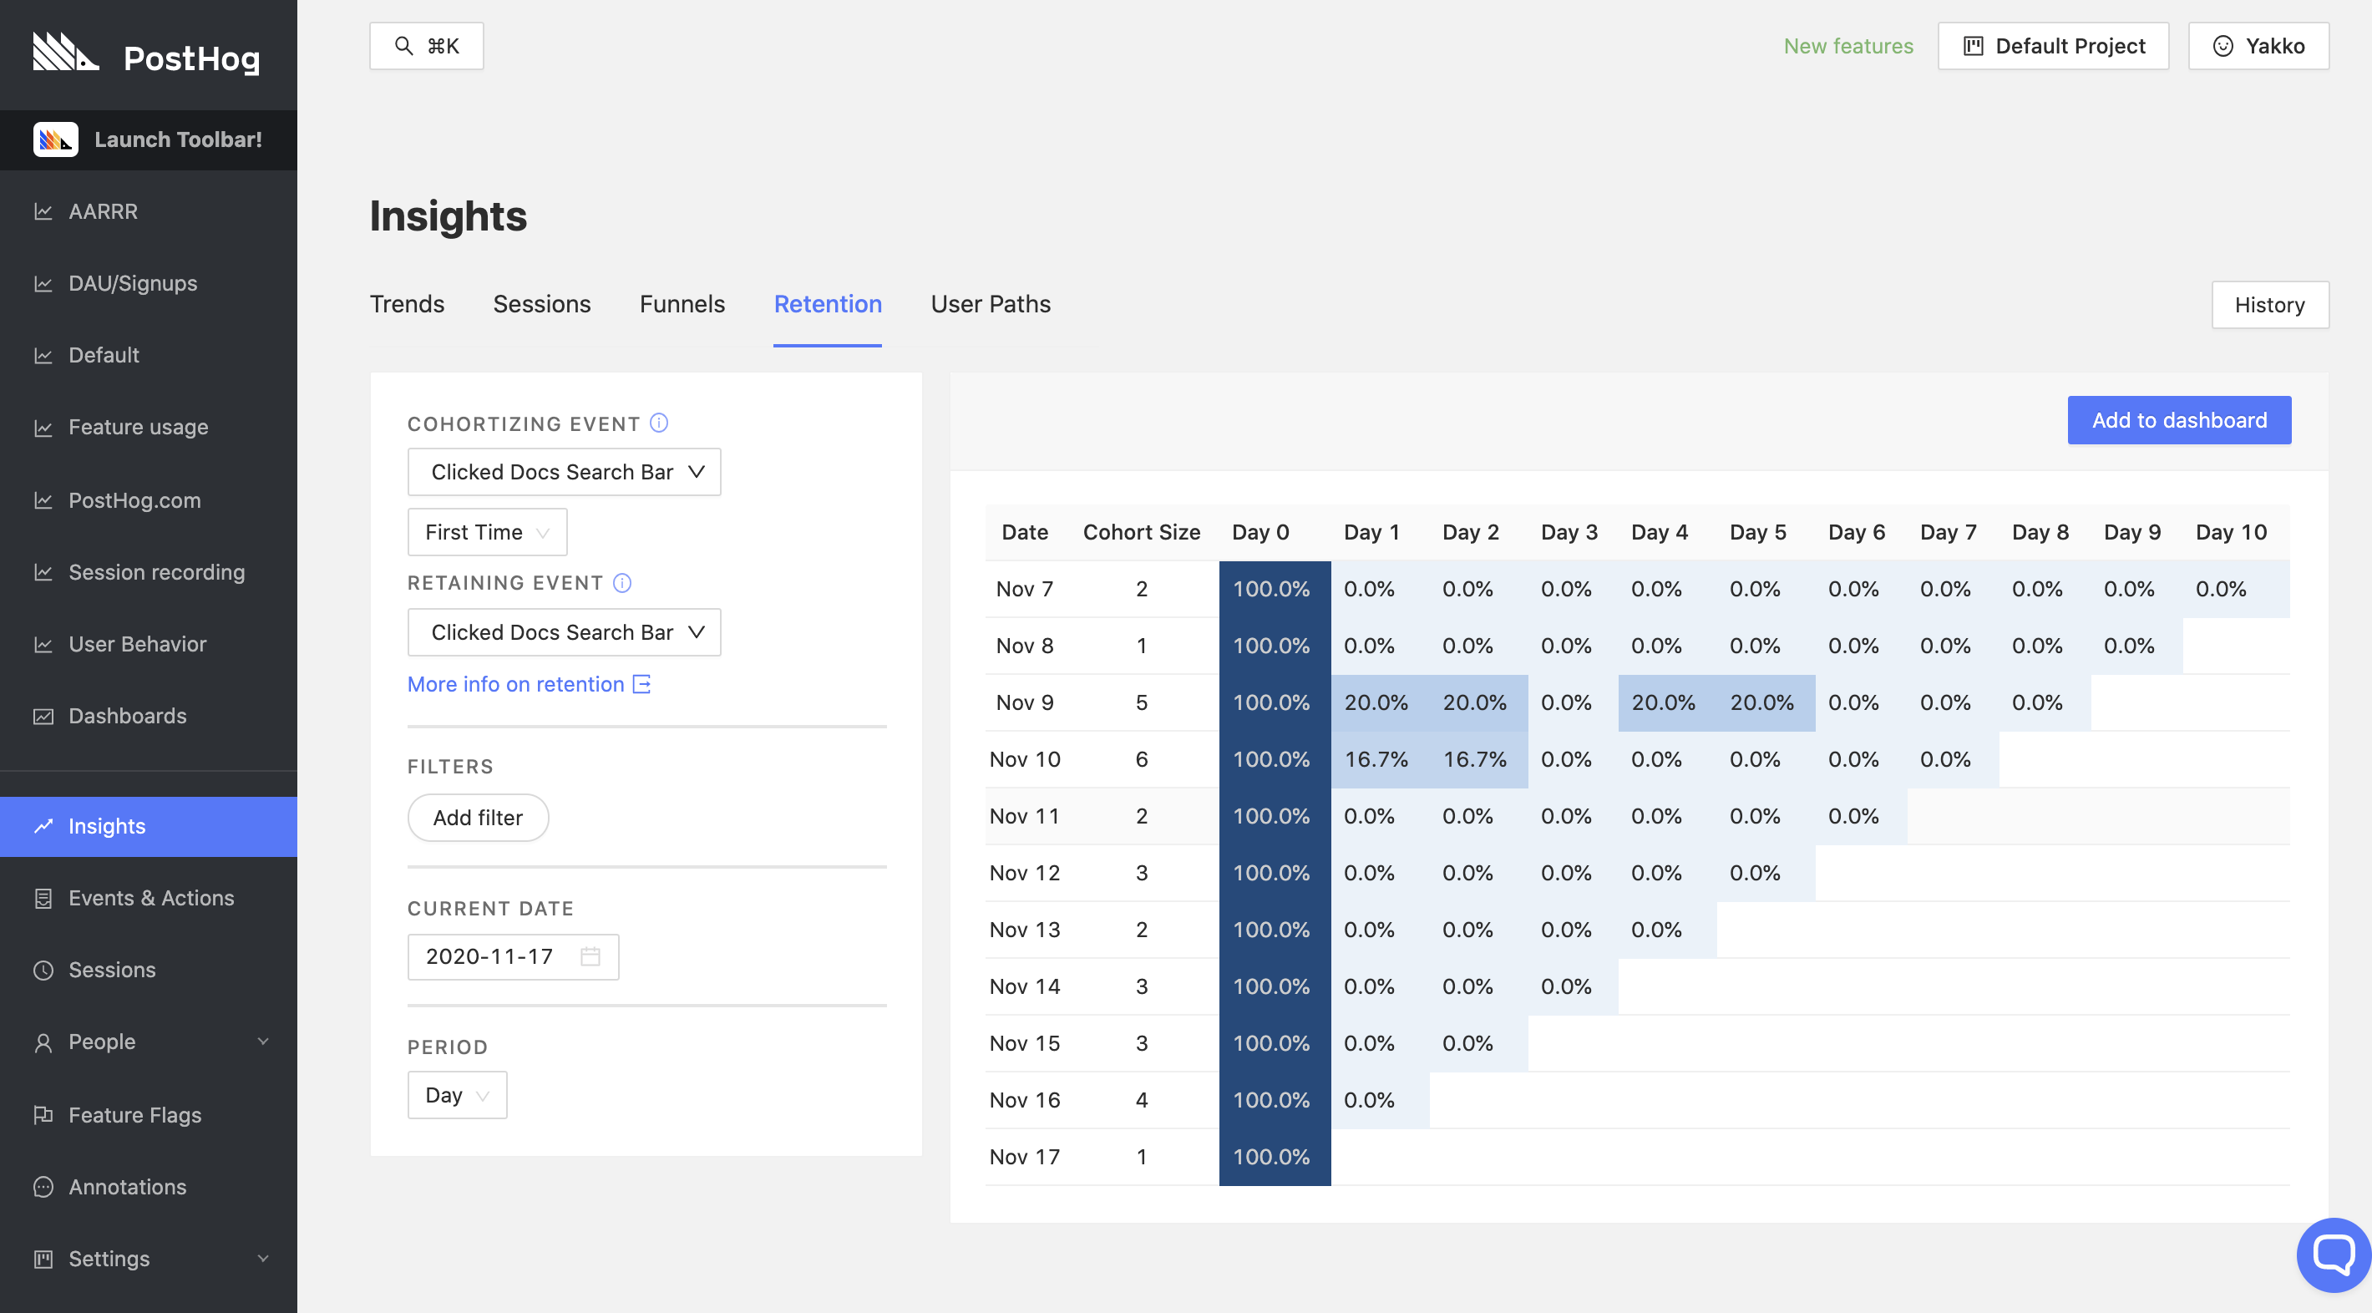Switch to the Funnels tab
Screen dimensions: 2372x1313
[682, 304]
